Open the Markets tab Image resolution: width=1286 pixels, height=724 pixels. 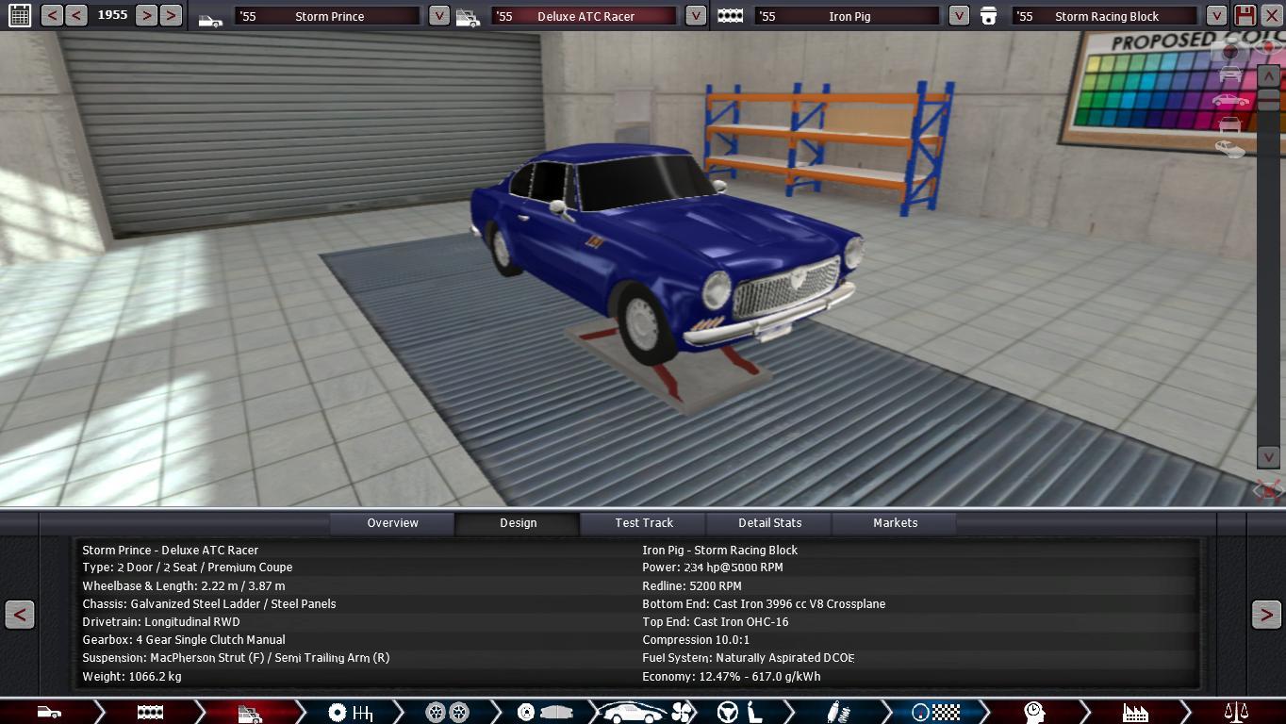point(895,523)
